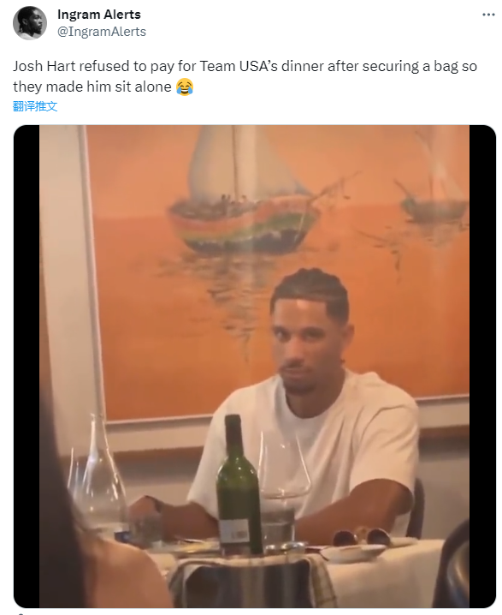Open the three-dot more options menu
This screenshot has height=615, width=502.
tap(488, 15)
